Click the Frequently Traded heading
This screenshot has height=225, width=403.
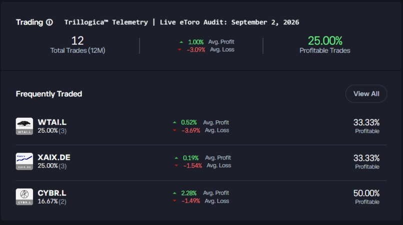(49, 94)
